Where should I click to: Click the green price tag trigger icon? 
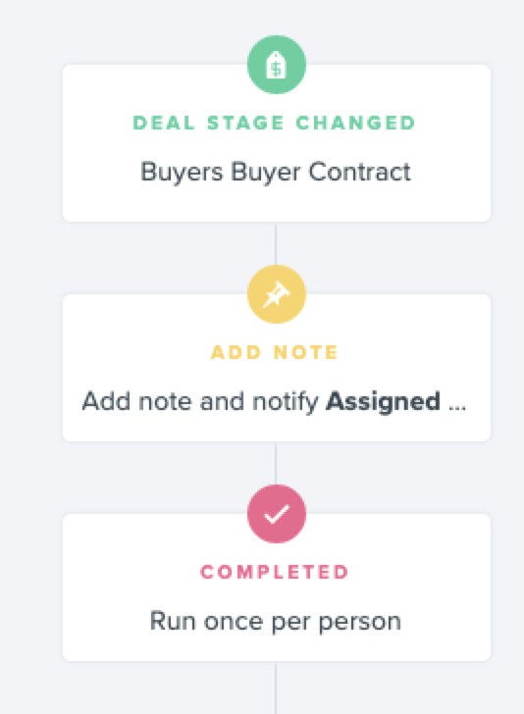(276, 65)
